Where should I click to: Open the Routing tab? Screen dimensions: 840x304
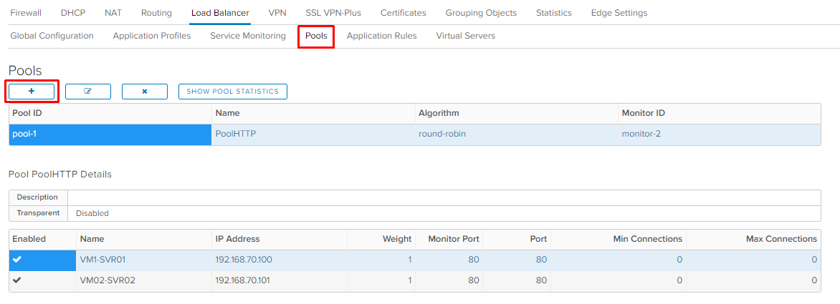[156, 13]
